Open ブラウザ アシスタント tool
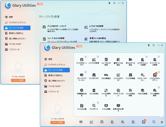 [x=118, y=92]
